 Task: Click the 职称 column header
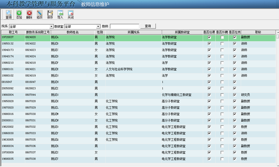pos(258,32)
